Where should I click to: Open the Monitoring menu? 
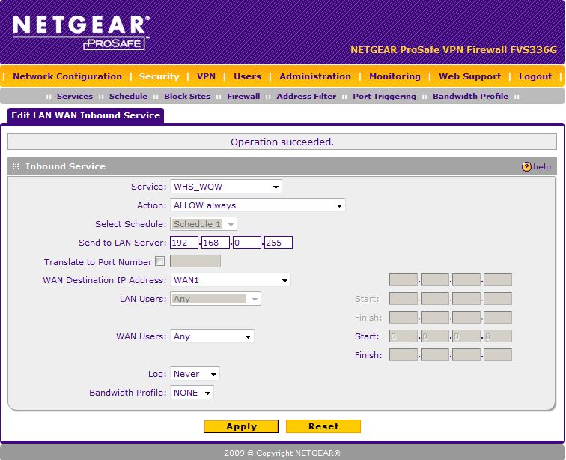[395, 76]
